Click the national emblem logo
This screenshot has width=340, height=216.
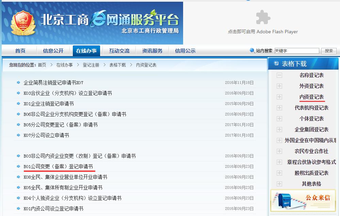click(x=22, y=21)
